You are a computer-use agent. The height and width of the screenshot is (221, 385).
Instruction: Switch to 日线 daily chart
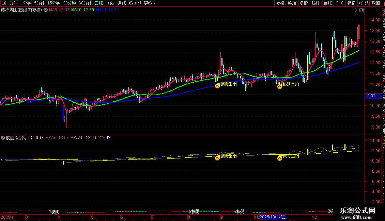tap(99, 3)
